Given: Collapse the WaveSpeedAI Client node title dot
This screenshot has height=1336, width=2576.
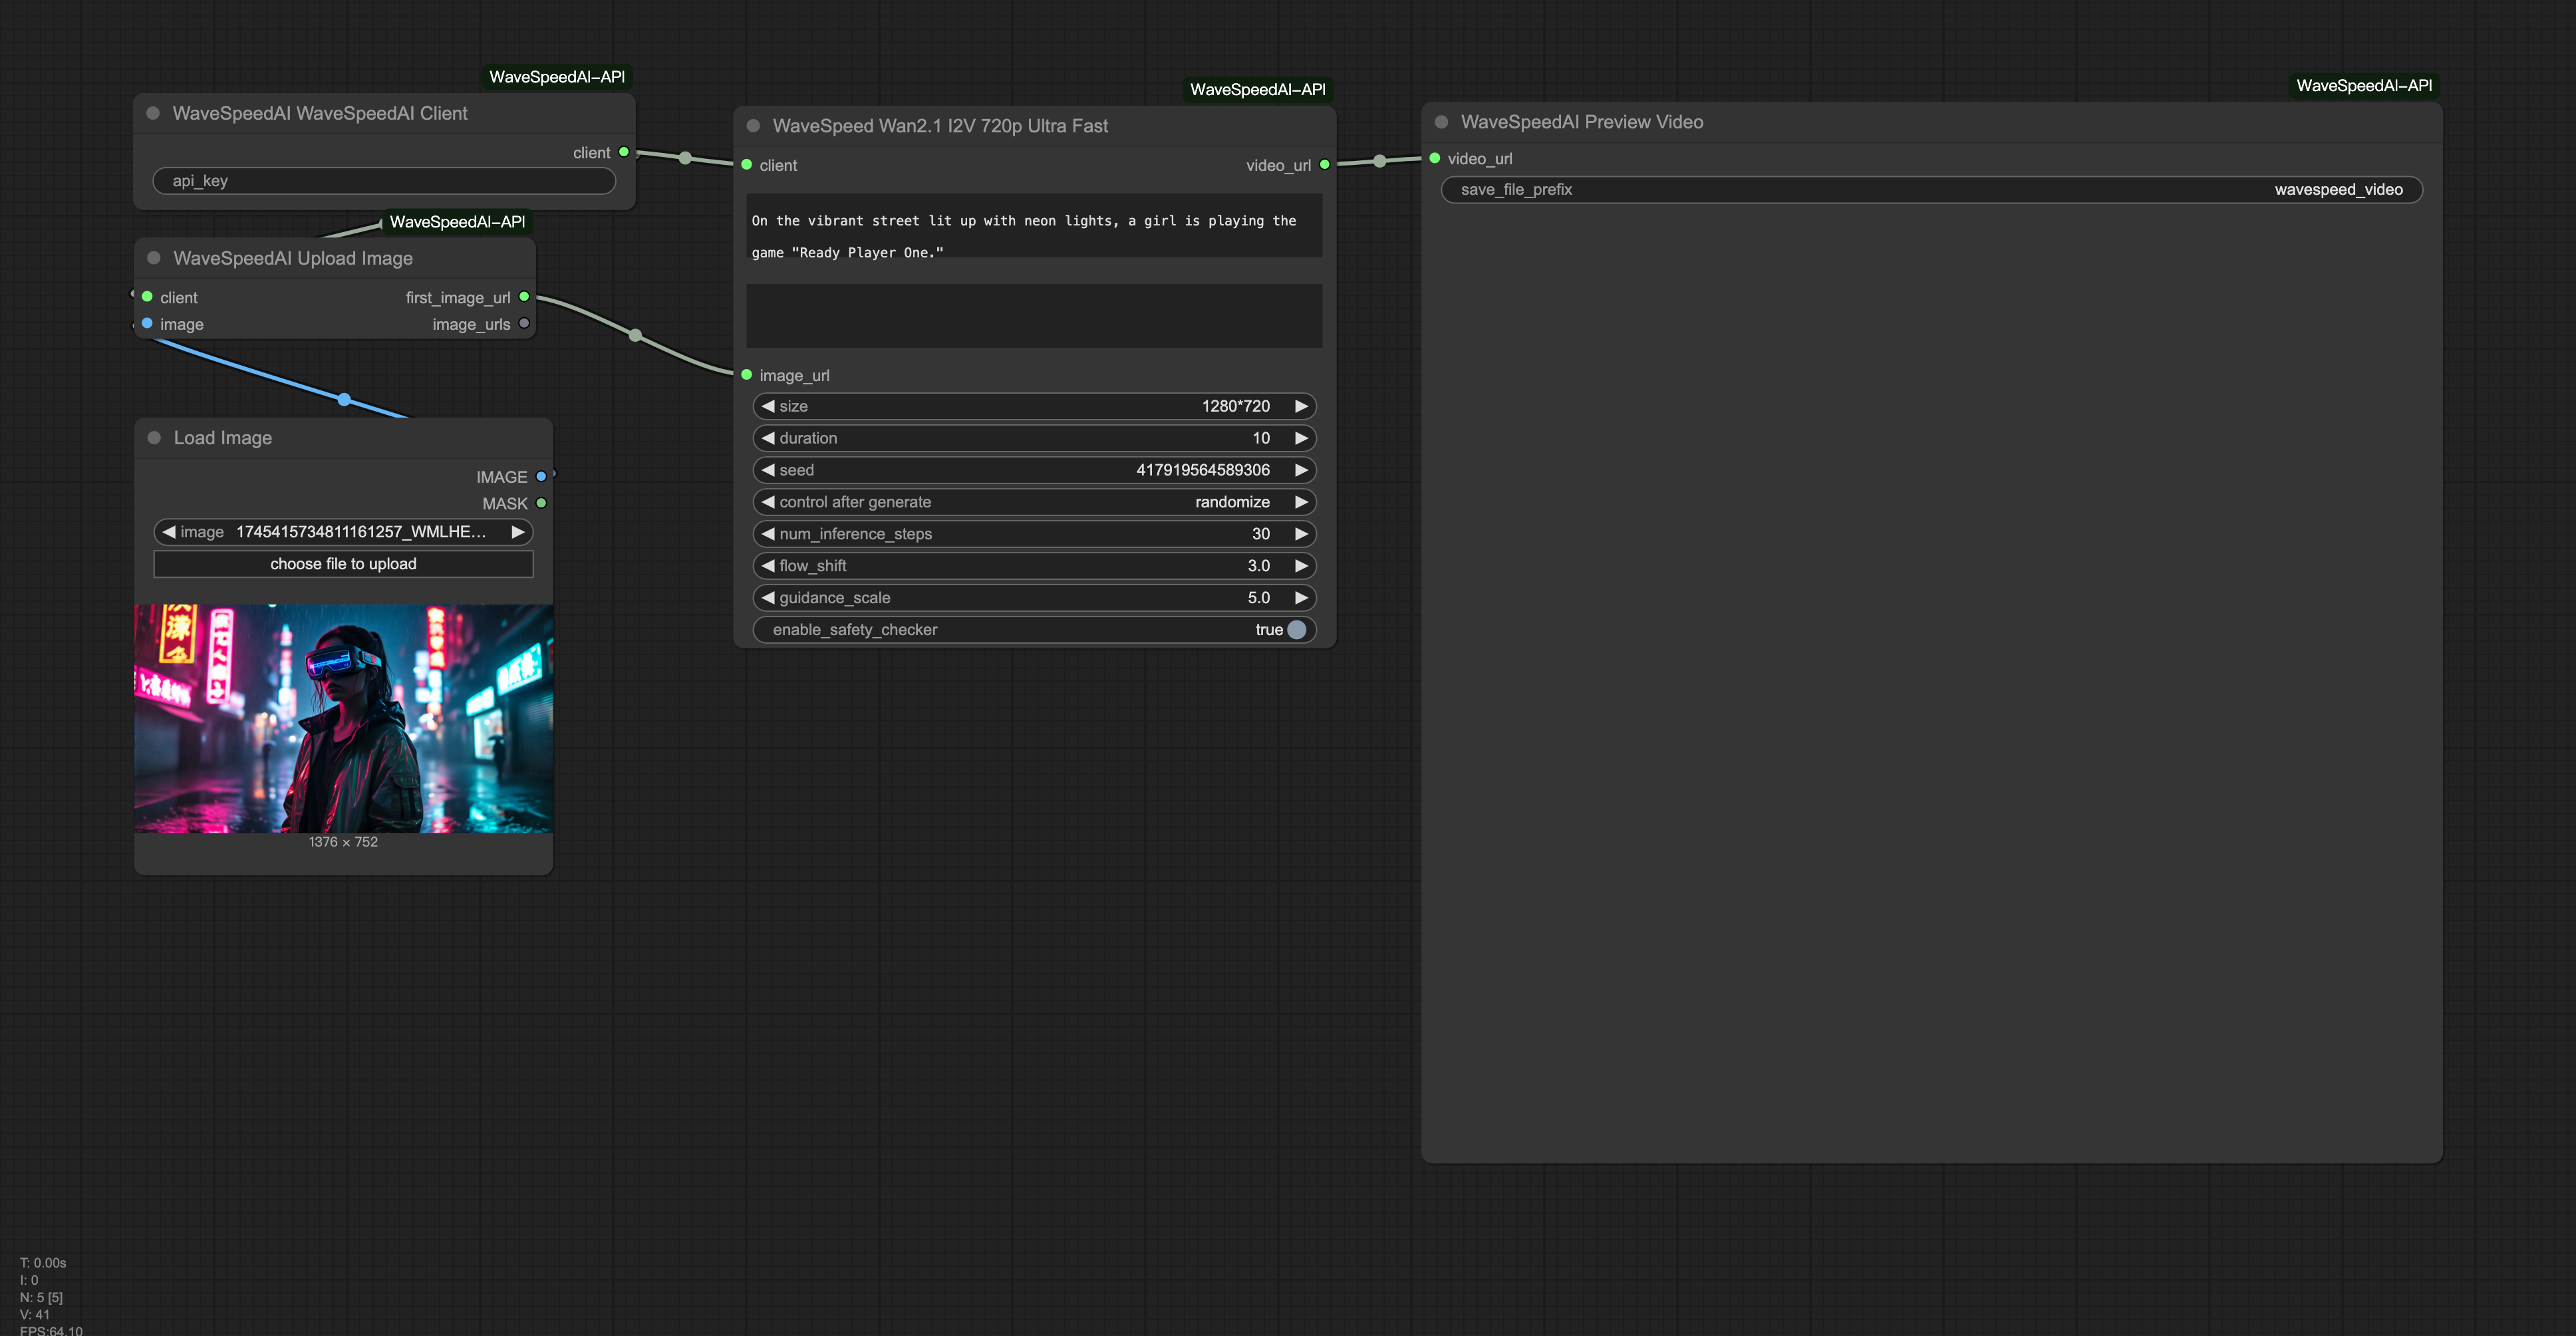Looking at the screenshot, I should (x=153, y=113).
